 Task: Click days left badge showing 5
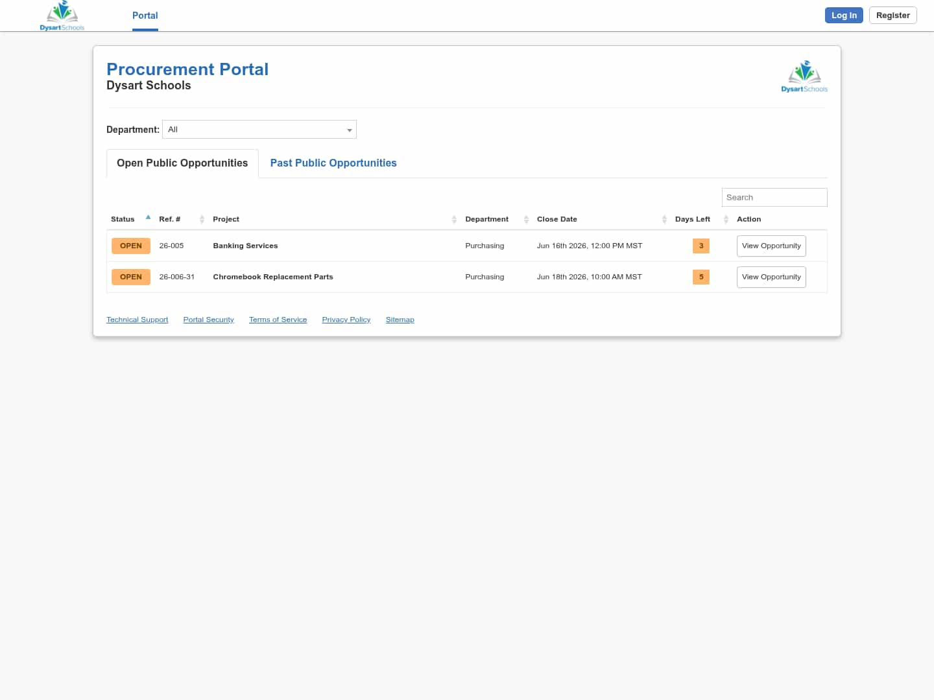click(x=701, y=277)
